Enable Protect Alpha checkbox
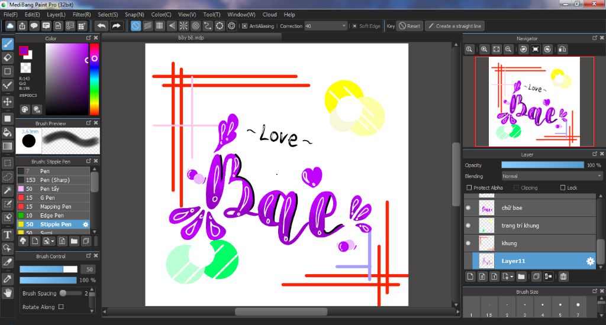606x325 pixels. [469, 187]
